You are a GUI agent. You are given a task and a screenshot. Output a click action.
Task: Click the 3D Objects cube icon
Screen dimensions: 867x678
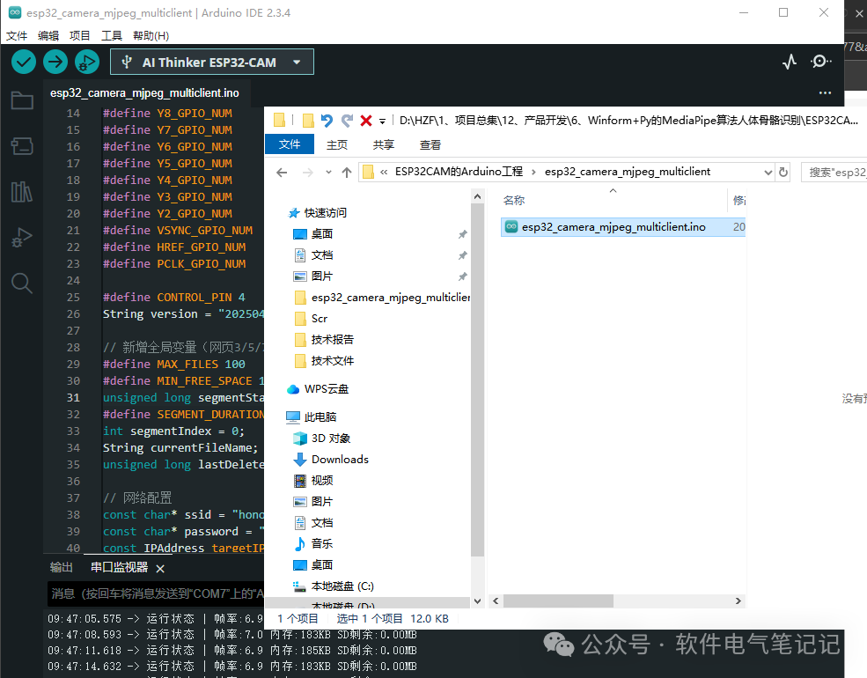299,438
